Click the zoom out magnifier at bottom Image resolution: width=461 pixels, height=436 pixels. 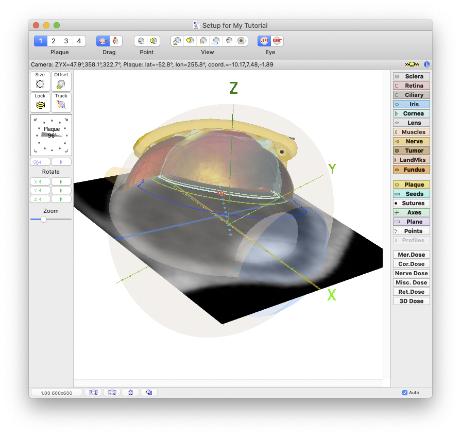click(x=94, y=393)
